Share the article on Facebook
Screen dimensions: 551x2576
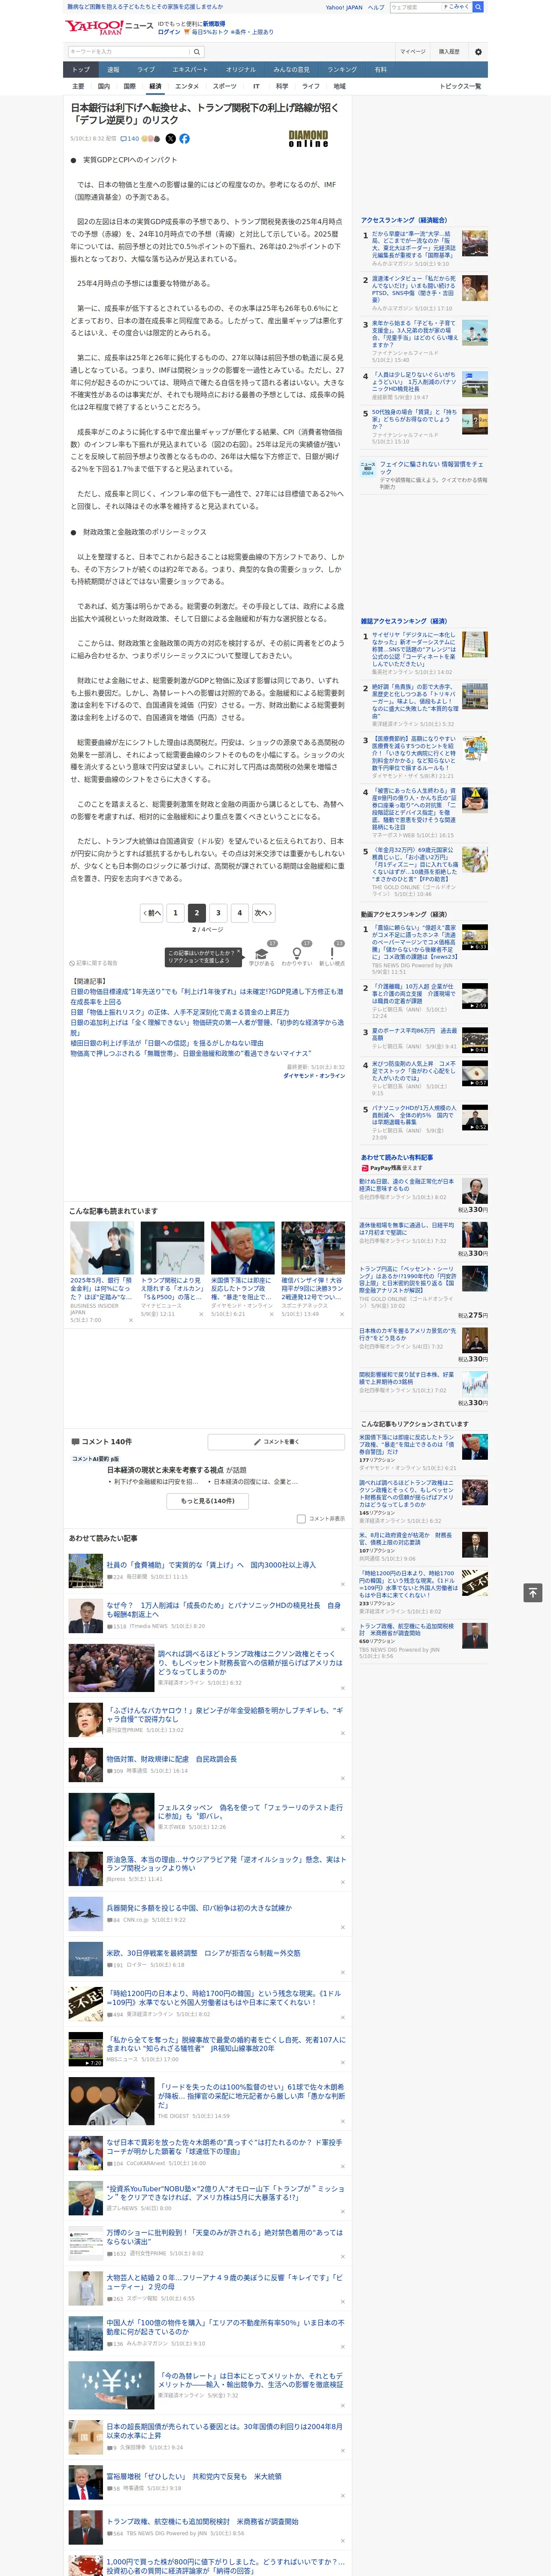(184, 139)
